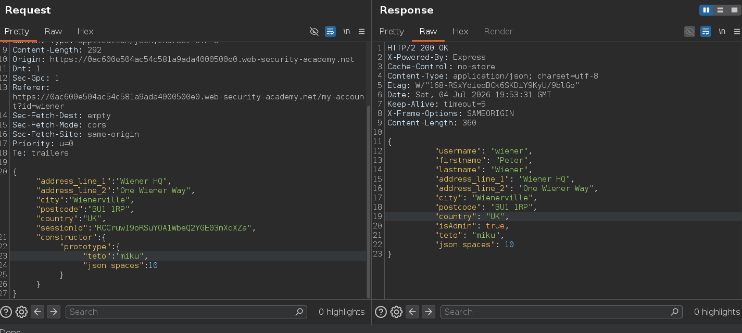Click the Request panel title
The image size is (742, 333).
(x=28, y=10)
